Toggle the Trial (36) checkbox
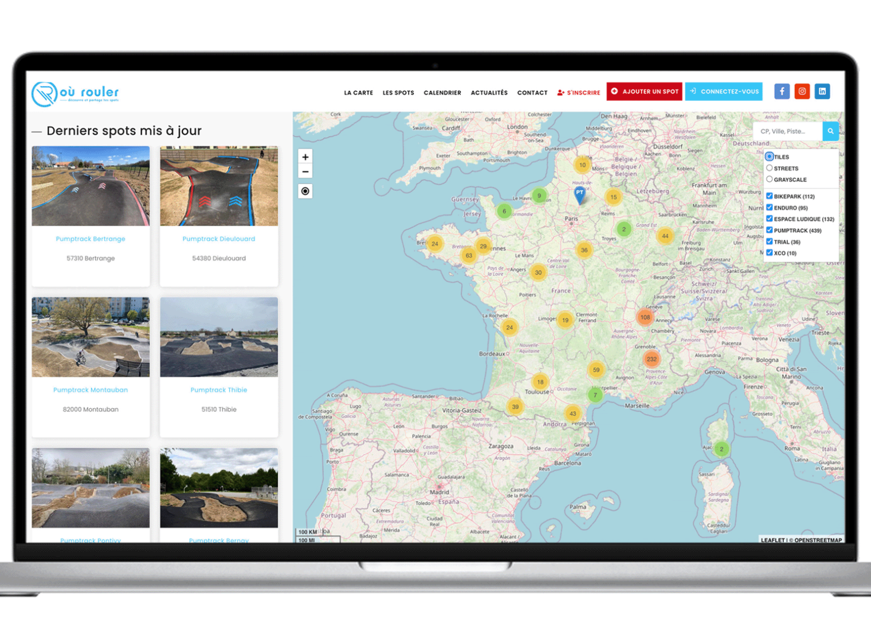Image resolution: width=871 pixels, height=642 pixels. pyautogui.click(x=770, y=241)
